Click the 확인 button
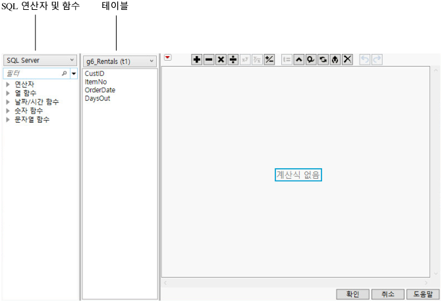This screenshot has width=442, height=302. click(352, 294)
